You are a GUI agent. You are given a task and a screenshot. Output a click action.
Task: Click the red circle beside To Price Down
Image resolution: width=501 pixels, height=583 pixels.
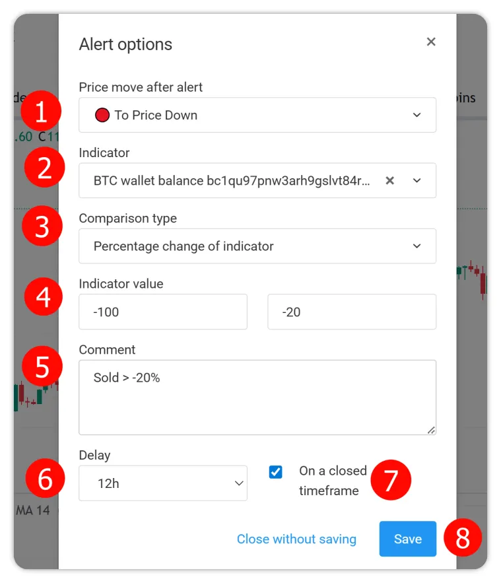[102, 116]
